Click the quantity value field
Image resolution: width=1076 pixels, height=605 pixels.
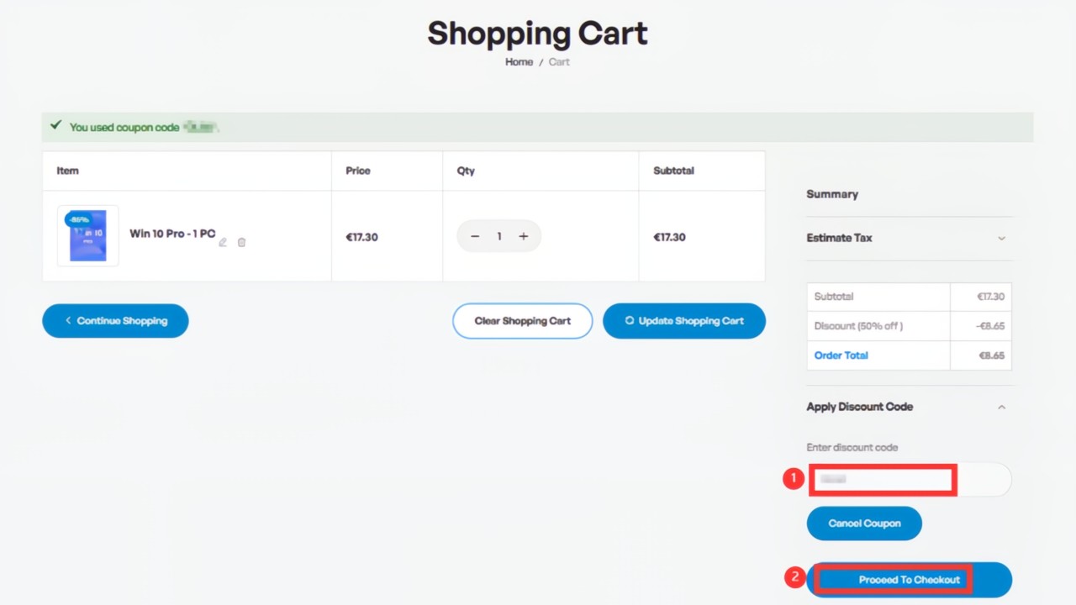tap(498, 236)
